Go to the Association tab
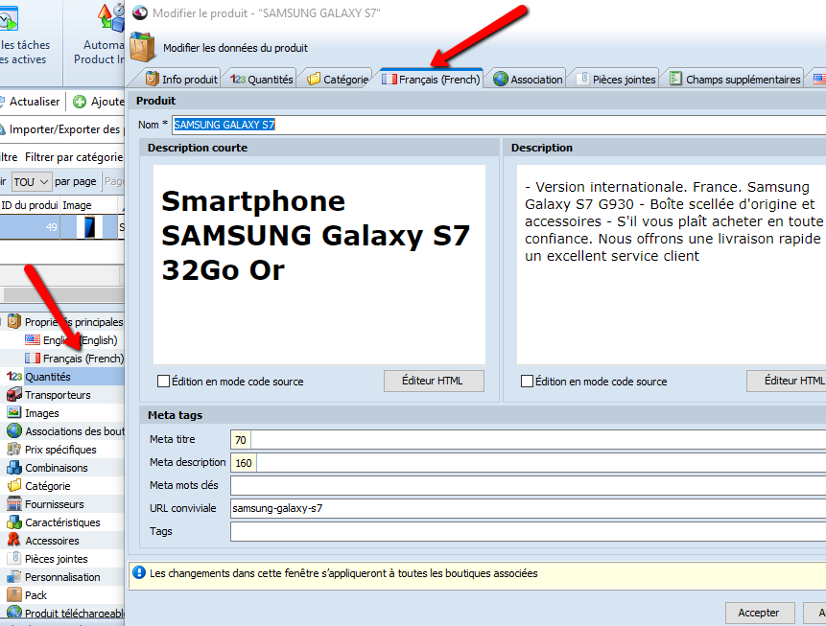The image size is (826, 626). 528,79
